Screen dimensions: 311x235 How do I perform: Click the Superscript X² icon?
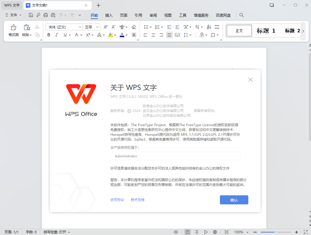point(88,35)
